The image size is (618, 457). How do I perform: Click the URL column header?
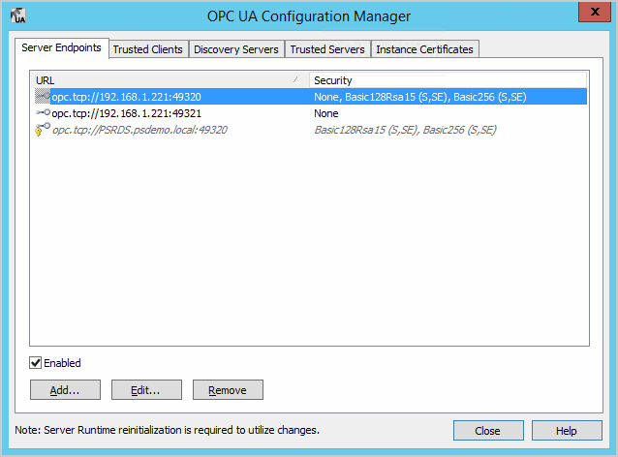pos(170,80)
